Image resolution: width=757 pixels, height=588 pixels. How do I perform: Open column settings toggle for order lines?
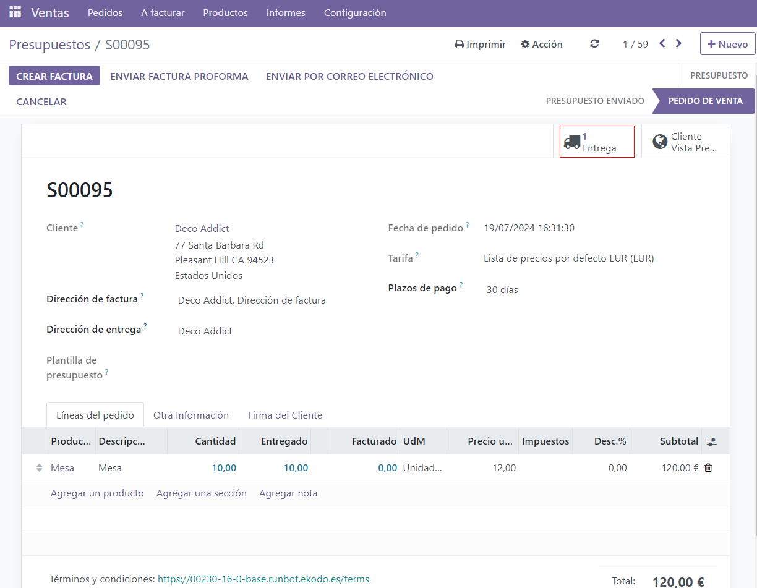(712, 441)
